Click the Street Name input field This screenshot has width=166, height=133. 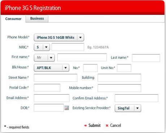pyautogui.click(x=56, y=78)
